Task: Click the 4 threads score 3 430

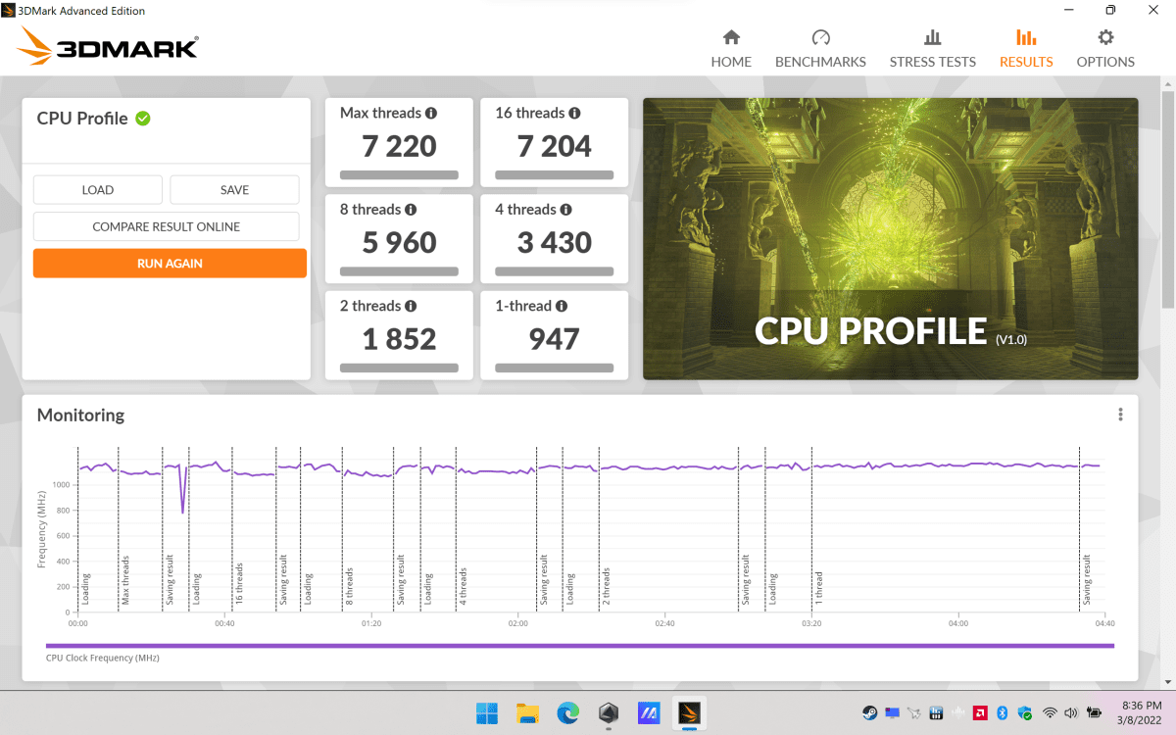Action: pyautogui.click(x=555, y=243)
